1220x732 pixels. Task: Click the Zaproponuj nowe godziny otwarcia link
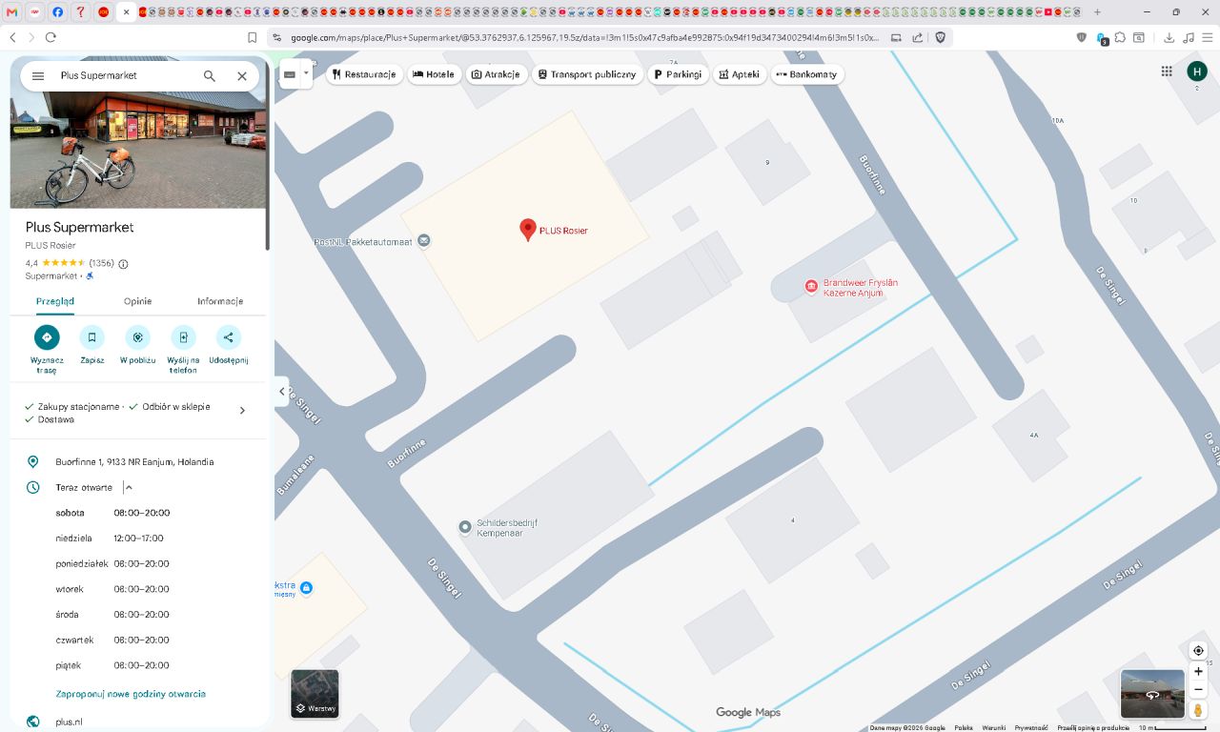(131, 694)
